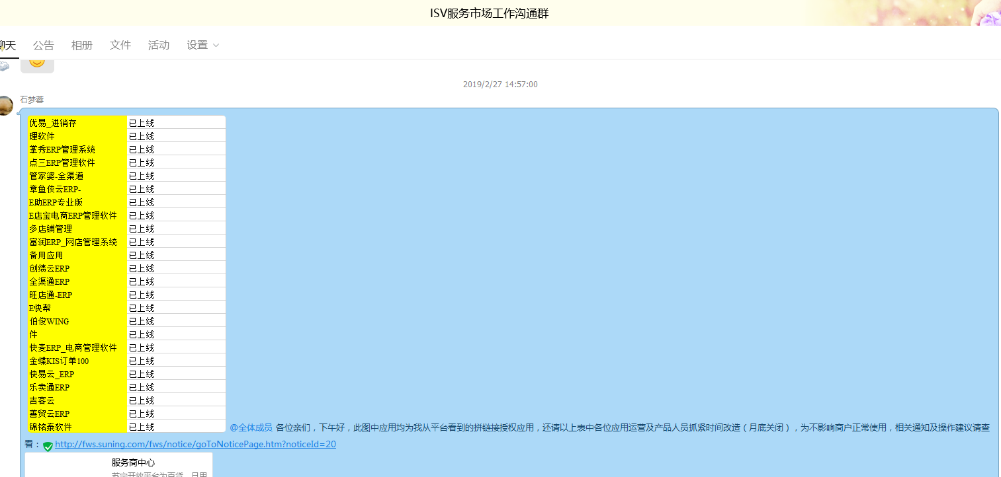
Task: Click 已上线 status beside 管家婆-全渠道
Action: (176, 176)
